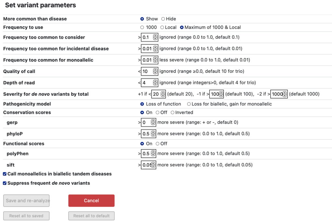
Task: Click stepper on de novo threshold 20
Action: 163,94
